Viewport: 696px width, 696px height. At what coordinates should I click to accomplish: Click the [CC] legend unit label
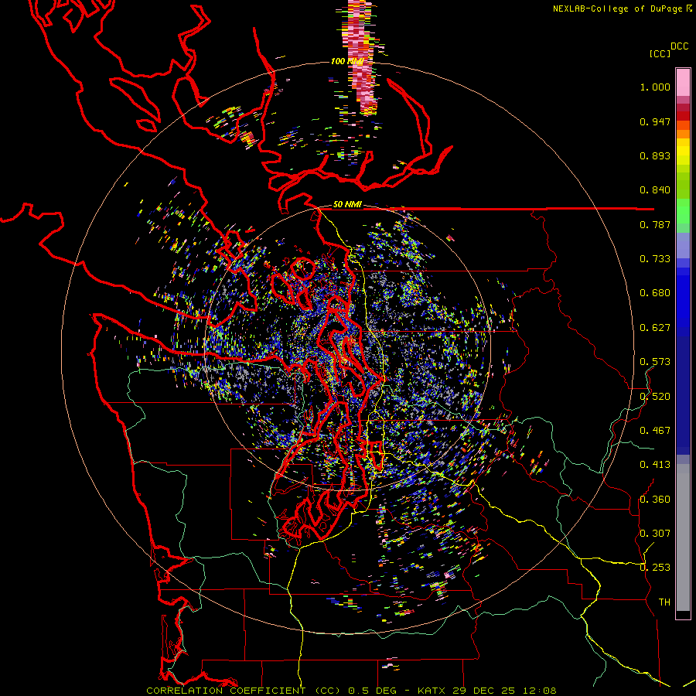click(x=660, y=53)
